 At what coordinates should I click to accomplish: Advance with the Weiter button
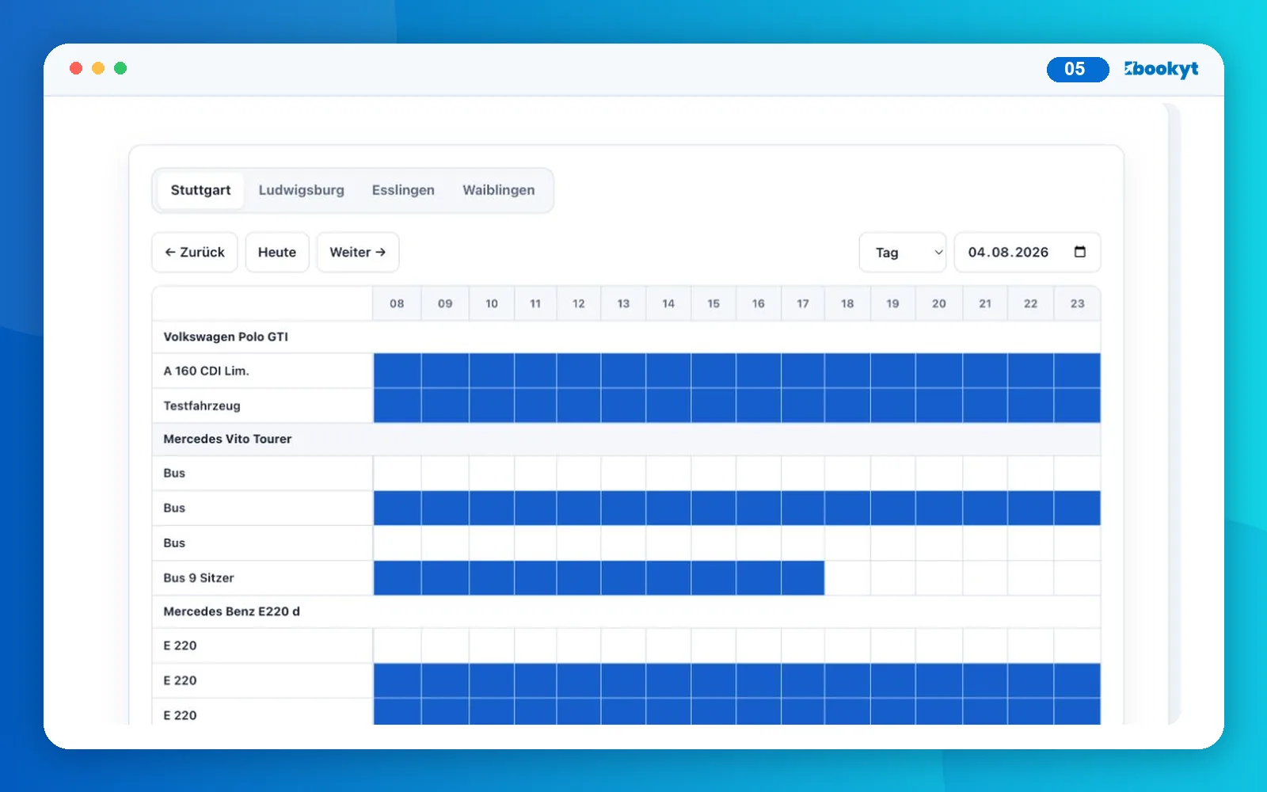pos(358,252)
